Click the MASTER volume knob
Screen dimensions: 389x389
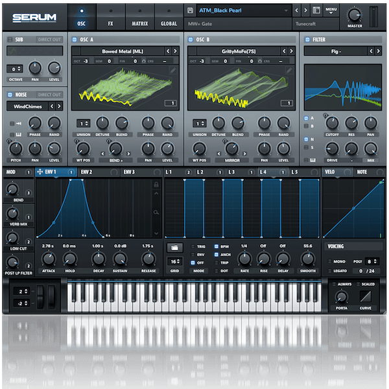click(x=355, y=15)
